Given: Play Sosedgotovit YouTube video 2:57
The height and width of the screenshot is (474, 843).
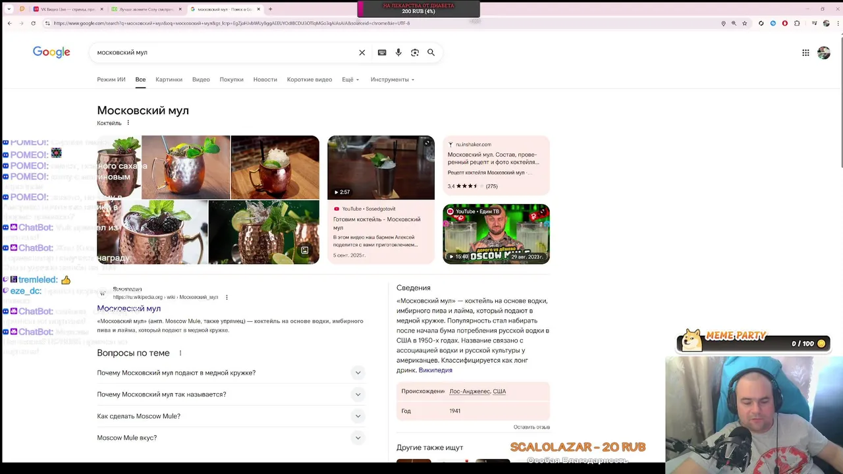Looking at the screenshot, I should click(x=381, y=167).
